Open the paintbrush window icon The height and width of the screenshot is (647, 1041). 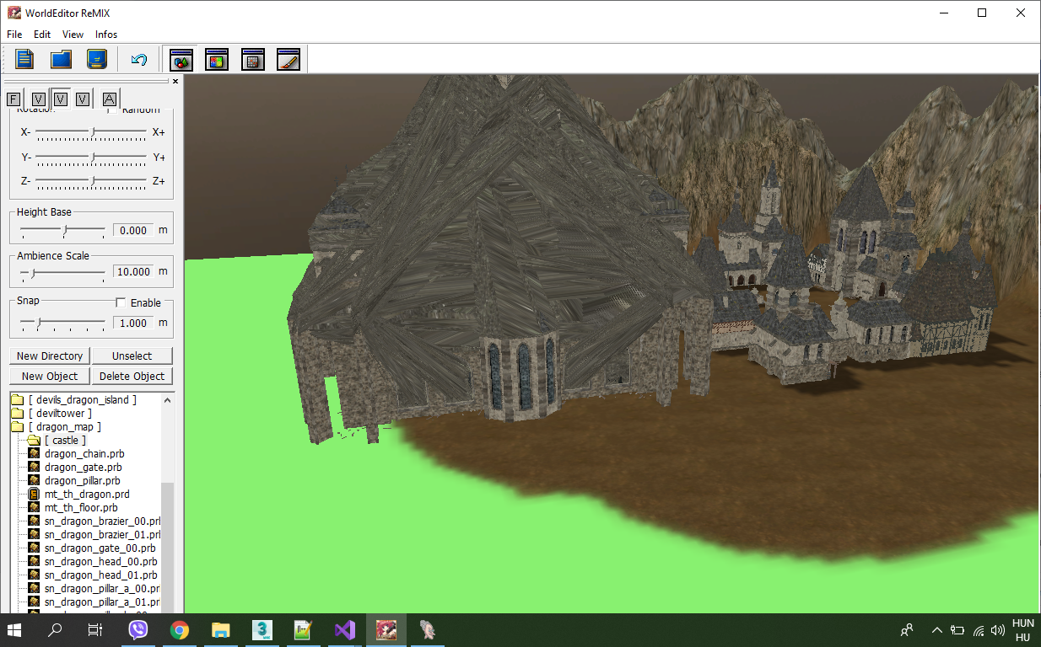[289, 59]
